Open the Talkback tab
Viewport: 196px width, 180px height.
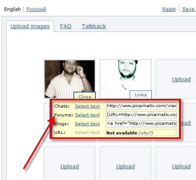click(94, 26)
